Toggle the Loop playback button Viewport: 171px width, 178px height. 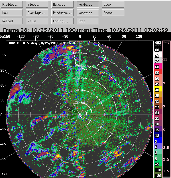(113, 5)
